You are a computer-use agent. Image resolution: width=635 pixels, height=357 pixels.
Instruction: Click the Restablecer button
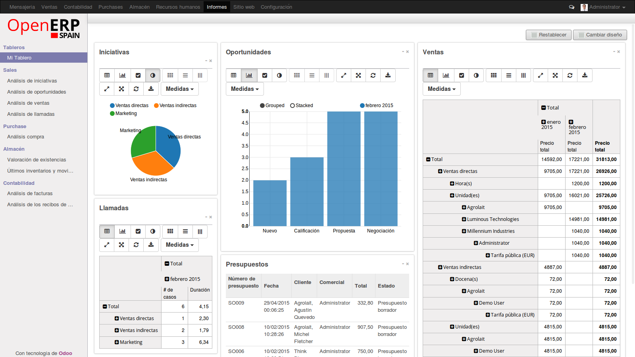coord(548,35)
